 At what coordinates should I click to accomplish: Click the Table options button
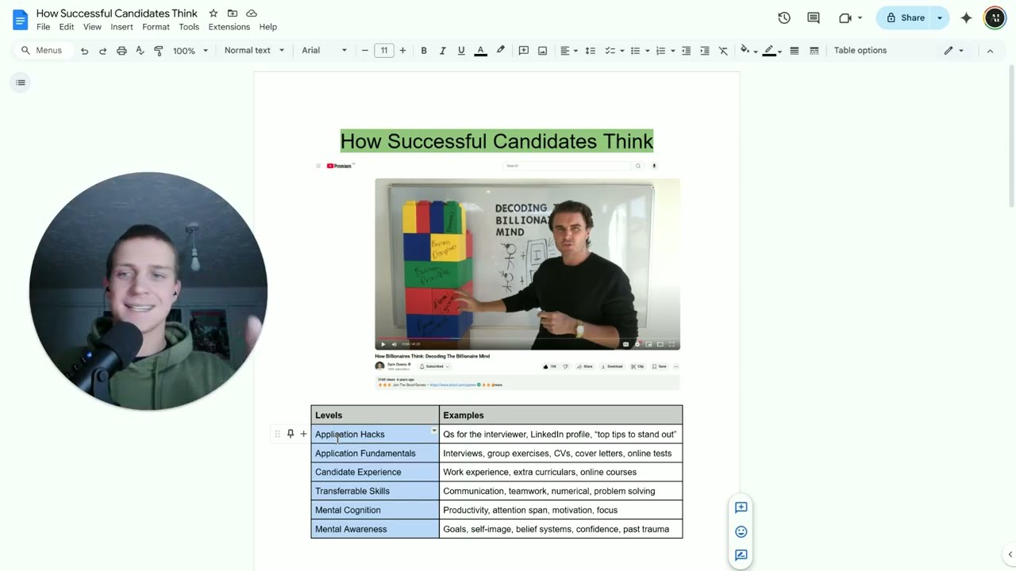tap(860, 51)
